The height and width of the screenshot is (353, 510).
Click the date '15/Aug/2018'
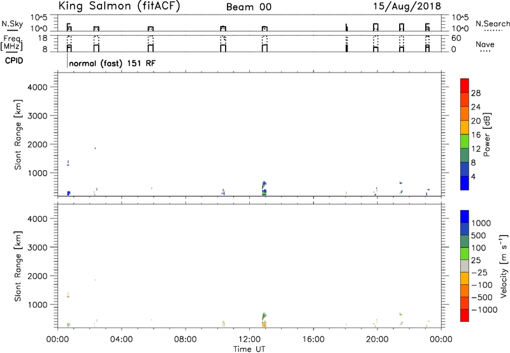407,6
